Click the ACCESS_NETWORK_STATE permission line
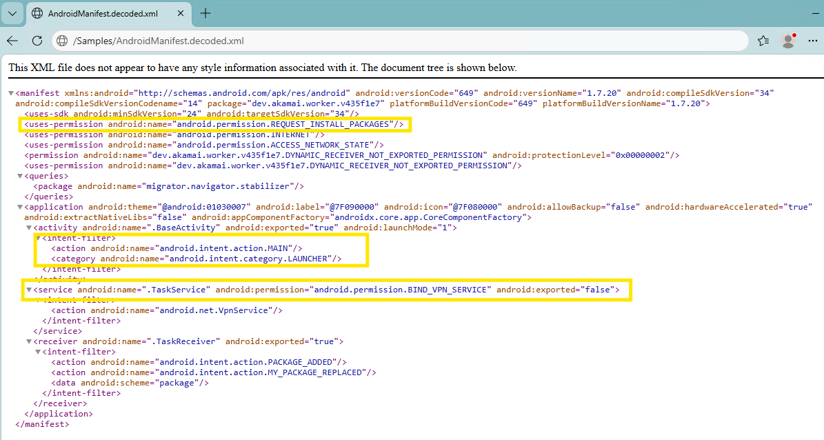The height and width of the screenshot is (440, 824). tap(204, 145)
